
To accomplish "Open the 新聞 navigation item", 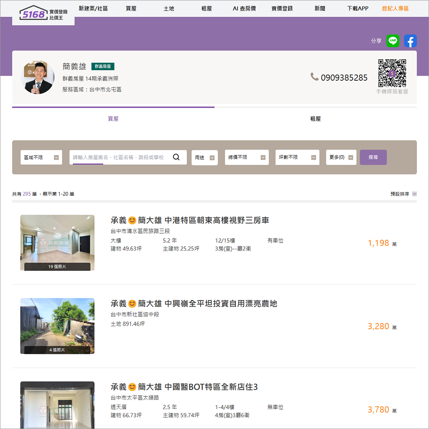I will (320, 8).
